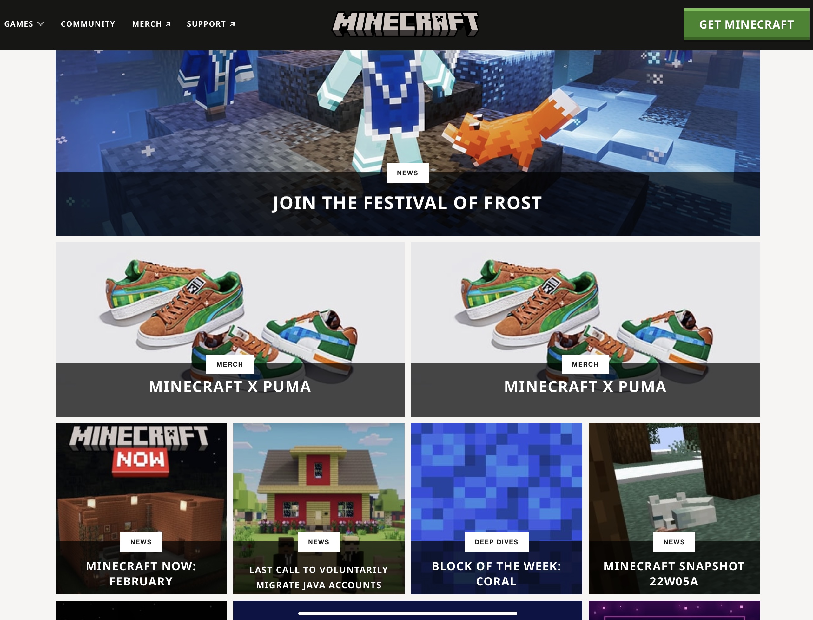Click the white horizontal bar at page bottom
Image resolution: width=813 pixels, height=620 pixels.
point(407,613)
